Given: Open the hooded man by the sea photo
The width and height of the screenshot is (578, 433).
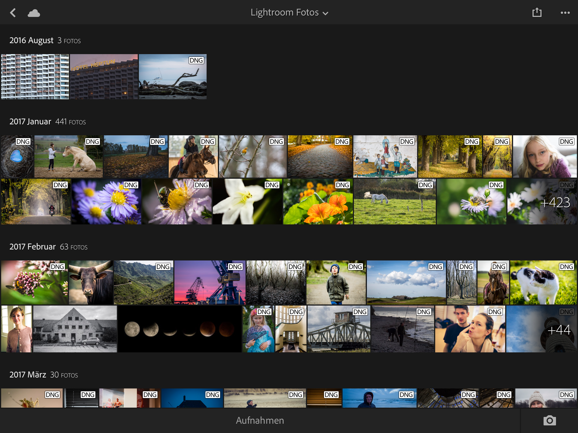Looking at the screenshot, I should pyautogui.click(x=380, y=398).
